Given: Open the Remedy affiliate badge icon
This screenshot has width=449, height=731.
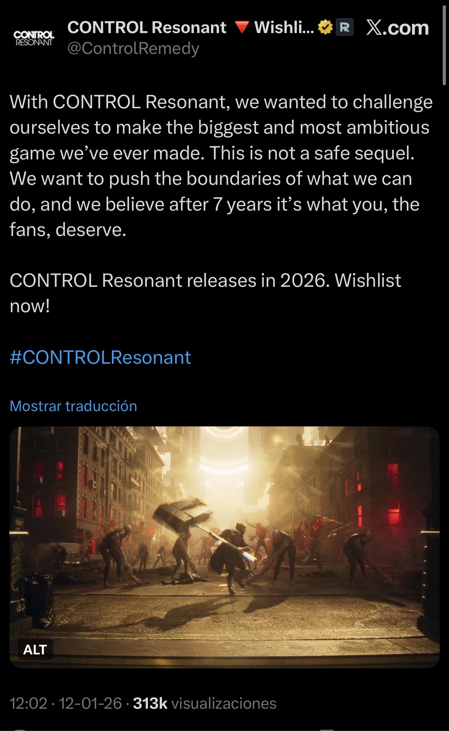Looking at the screenshot, I should tap(345, 27).
